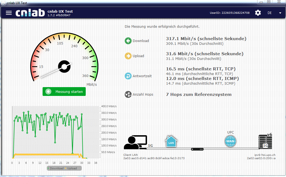Click the router device icon
Image resolution: width=286 pixels, height=177 pixels.
click(x=197, y=149)
